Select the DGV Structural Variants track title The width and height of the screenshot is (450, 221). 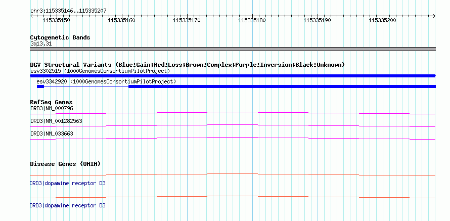coord(188,65)
